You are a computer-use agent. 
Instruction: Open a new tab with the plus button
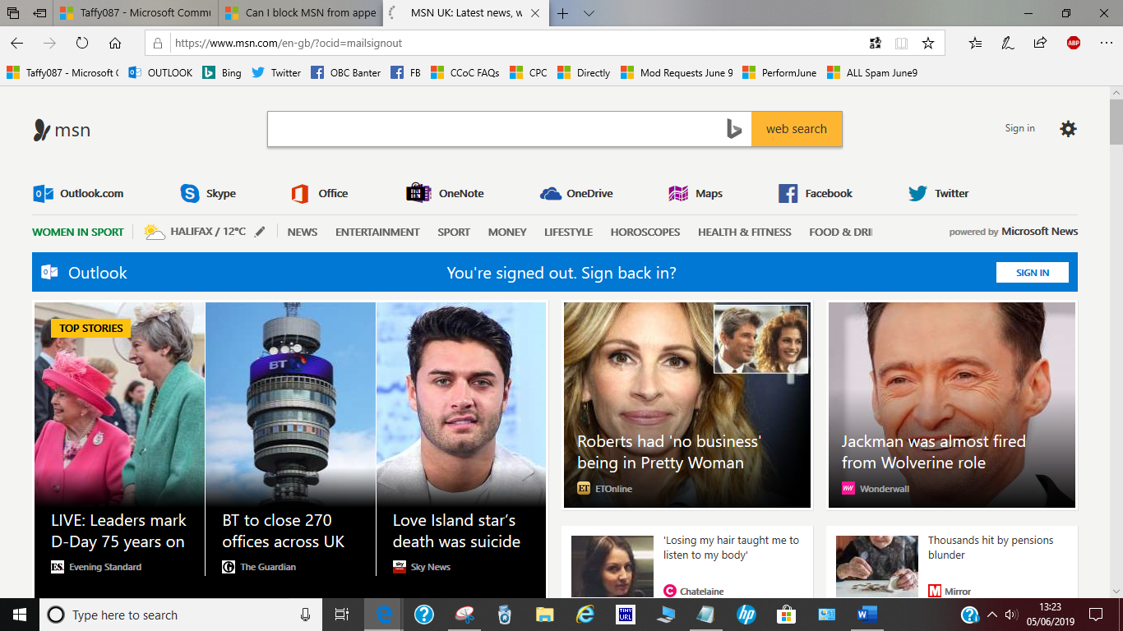563,13
